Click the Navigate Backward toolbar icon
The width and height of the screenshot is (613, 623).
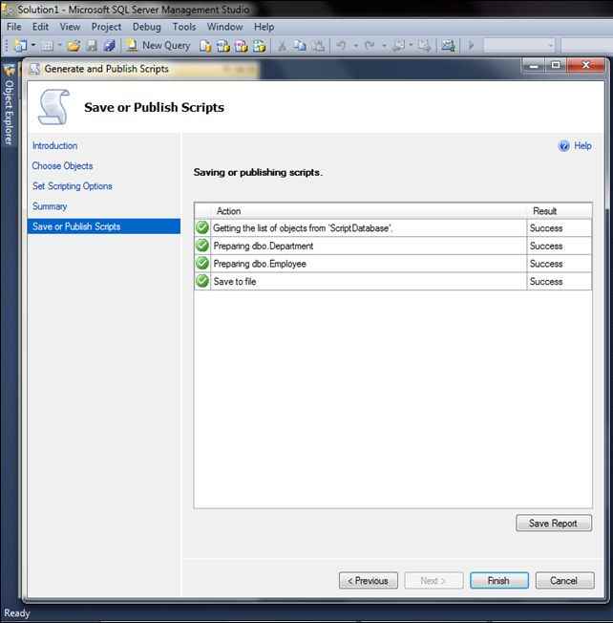(x=398, y=46)
